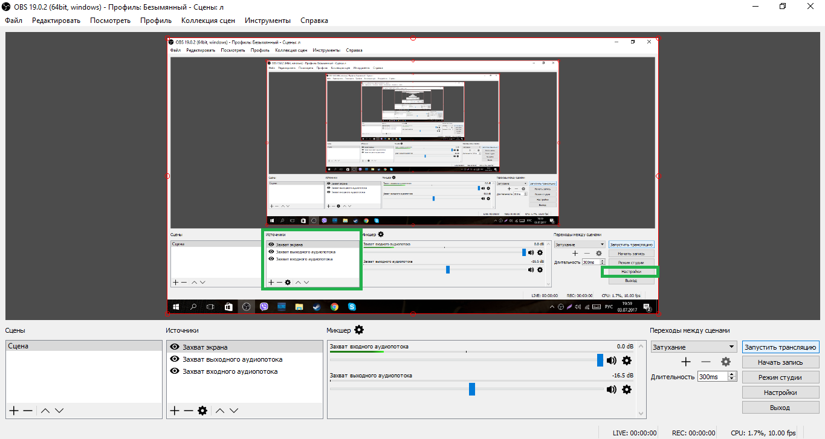Toggle visibility of Захват экрана source

coord(175,347)
